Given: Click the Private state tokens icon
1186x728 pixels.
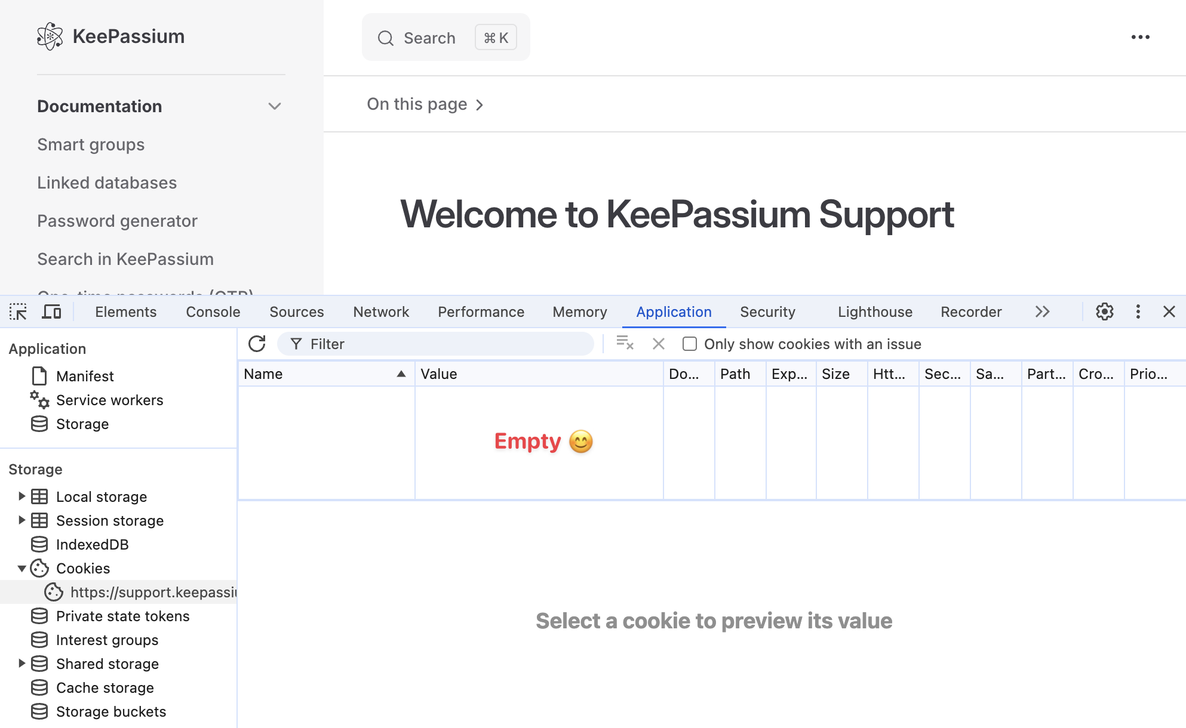Looking at the screenshot, I should (39, 616).
